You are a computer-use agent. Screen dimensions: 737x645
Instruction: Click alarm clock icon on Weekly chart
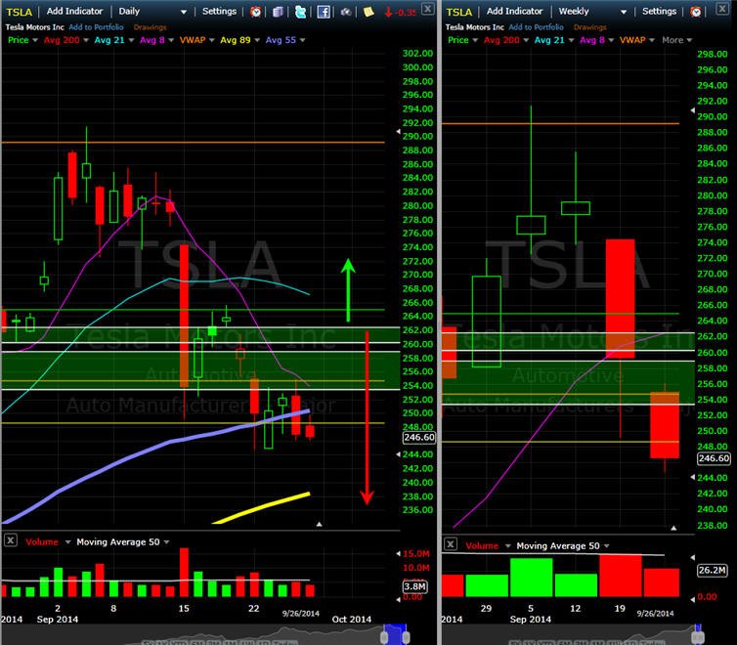(696, 12)
